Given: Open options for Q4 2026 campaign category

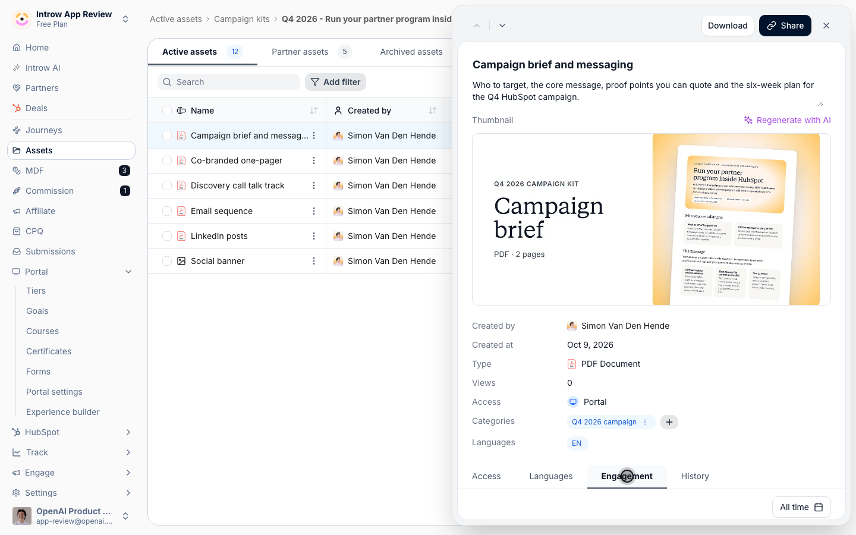Looking at the screenshot, I should coord(645,422).
